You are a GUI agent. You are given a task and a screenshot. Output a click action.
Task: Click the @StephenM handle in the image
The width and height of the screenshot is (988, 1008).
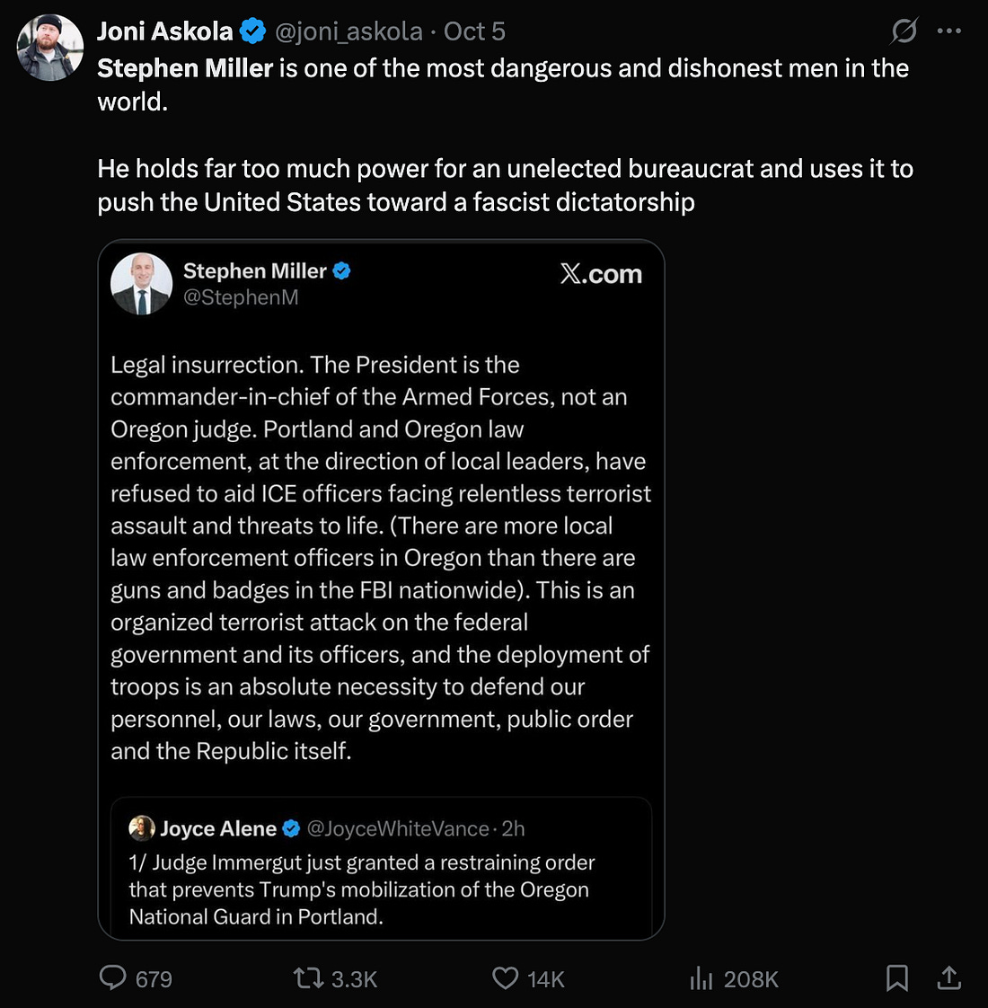[x=241, y=297]
